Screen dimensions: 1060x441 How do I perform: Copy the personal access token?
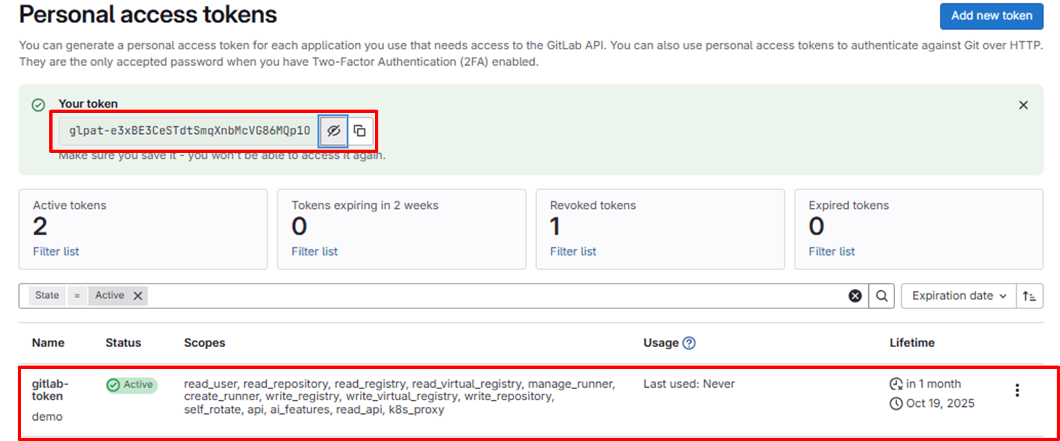tap(360, 131)
